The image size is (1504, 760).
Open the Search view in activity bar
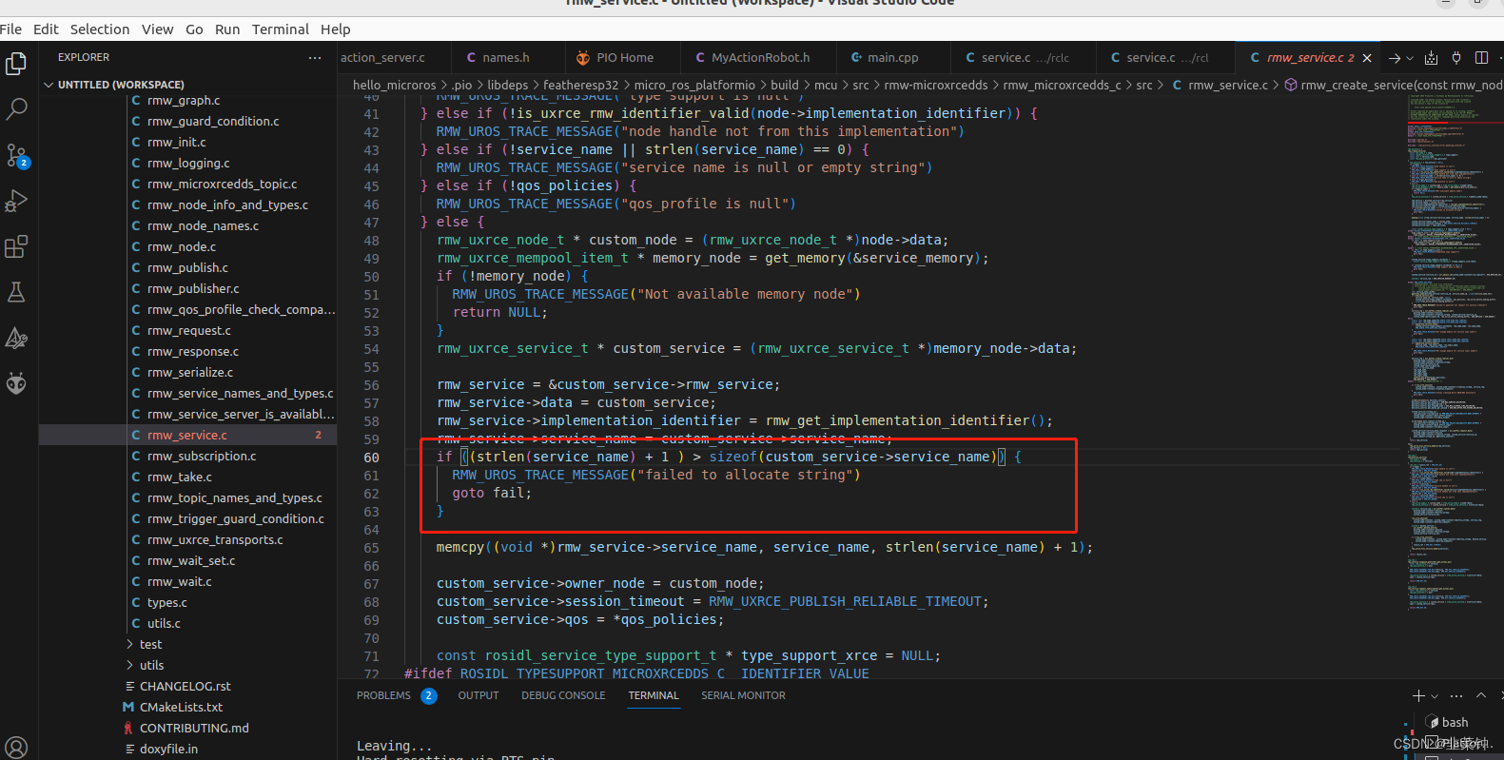16,109
